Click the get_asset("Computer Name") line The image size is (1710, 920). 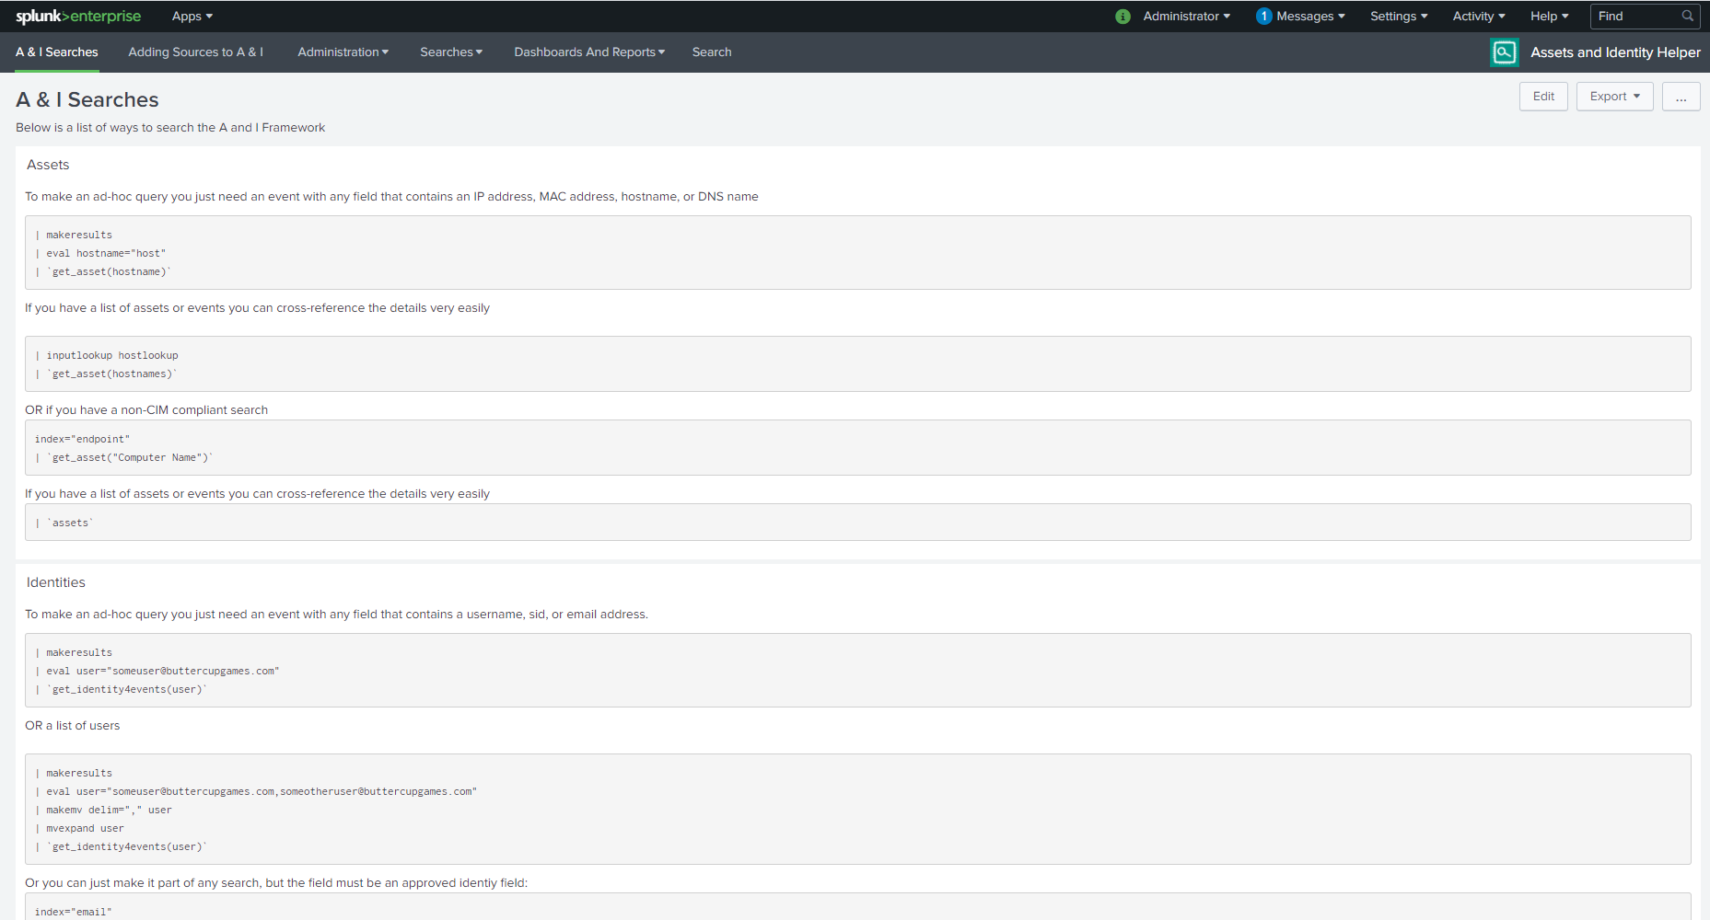124,458
